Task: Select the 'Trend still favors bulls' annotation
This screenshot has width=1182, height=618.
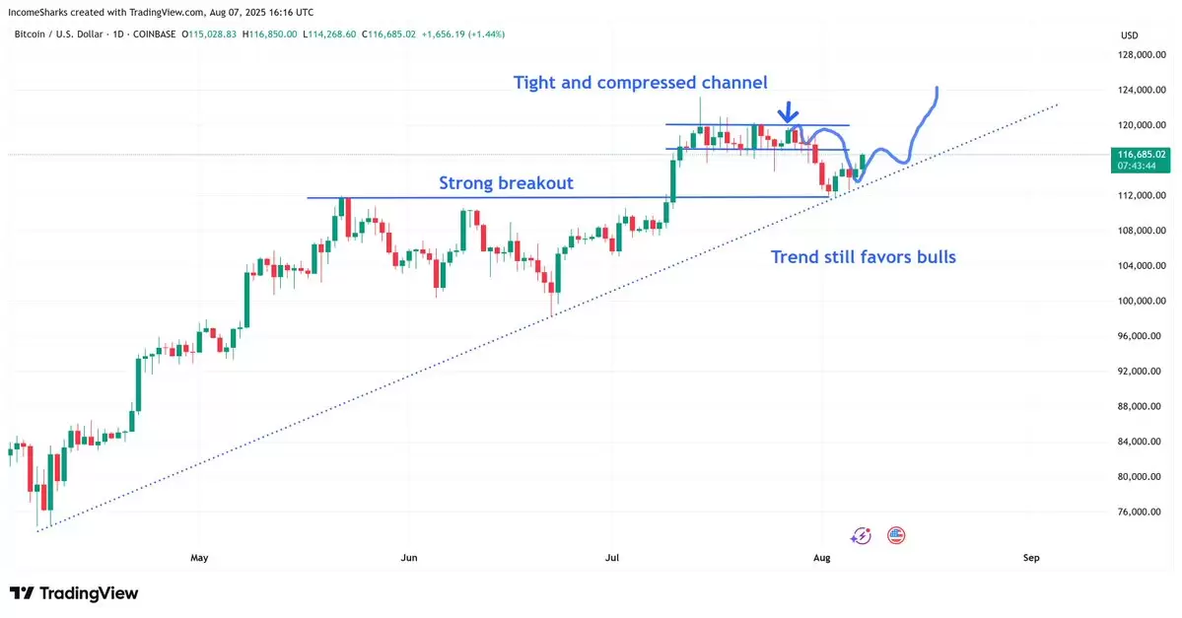Action: click(x=864, y=257)
